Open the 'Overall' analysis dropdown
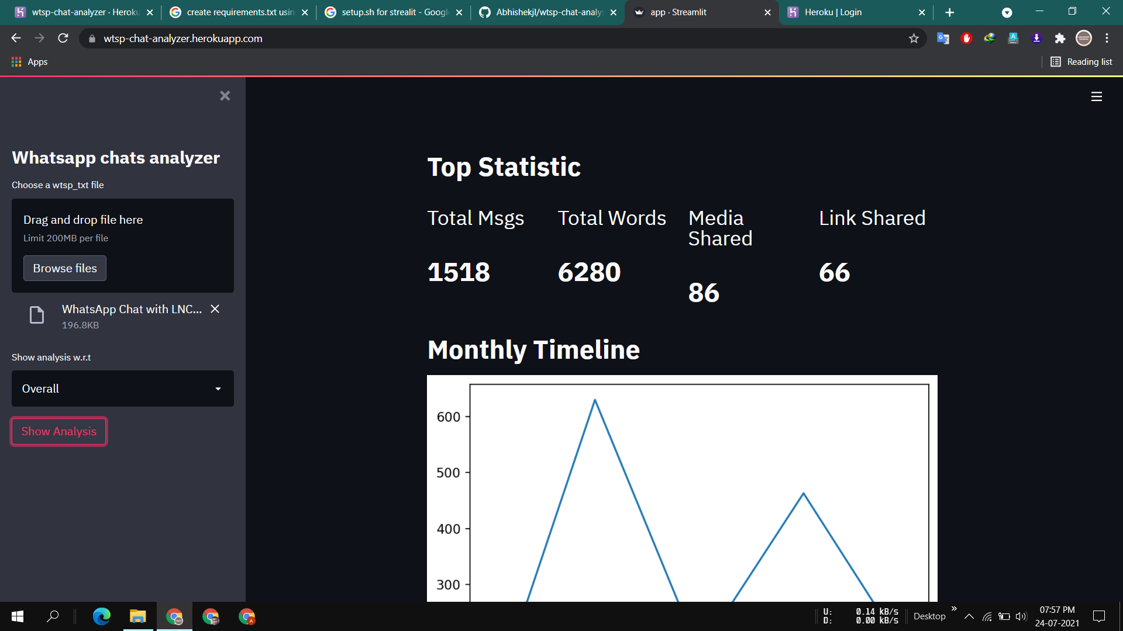Screen dimensions: 1123x631 point(122,388)
